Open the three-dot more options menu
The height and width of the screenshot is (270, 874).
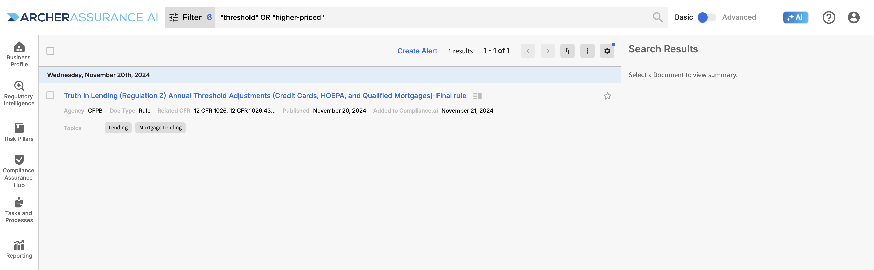coord(587,51)
